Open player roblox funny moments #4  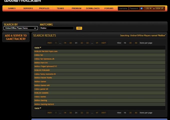45,74
